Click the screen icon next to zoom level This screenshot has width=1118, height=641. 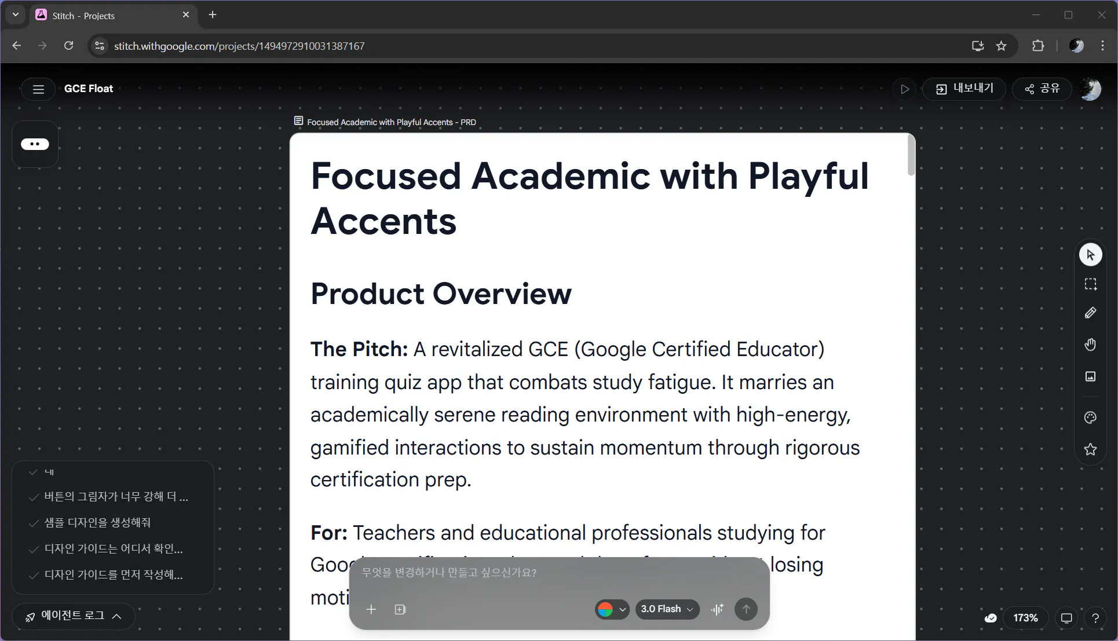(1066, 618)
